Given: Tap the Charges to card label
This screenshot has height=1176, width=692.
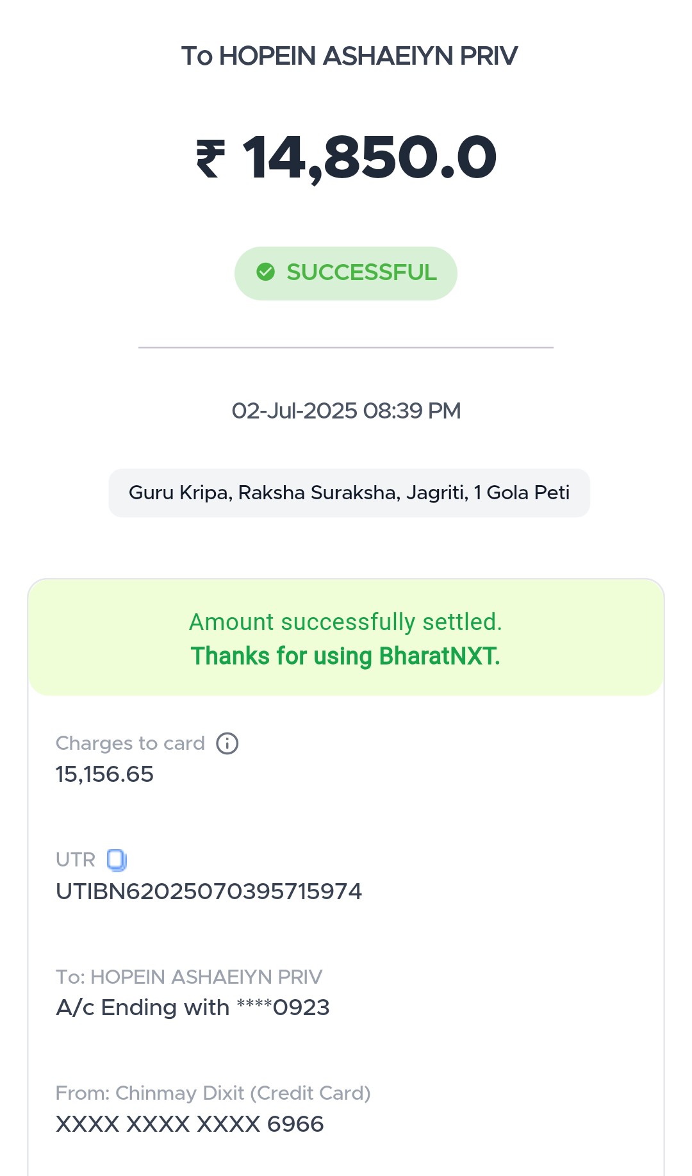Looking at the screenshot, I should [130, 743].
